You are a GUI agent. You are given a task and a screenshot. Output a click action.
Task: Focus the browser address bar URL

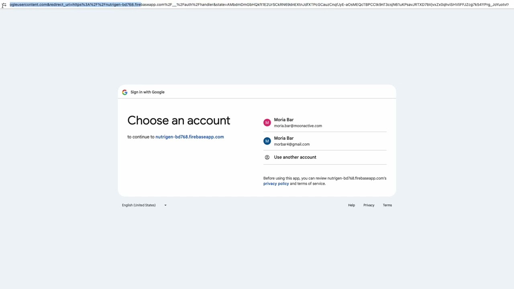[257, 5]
